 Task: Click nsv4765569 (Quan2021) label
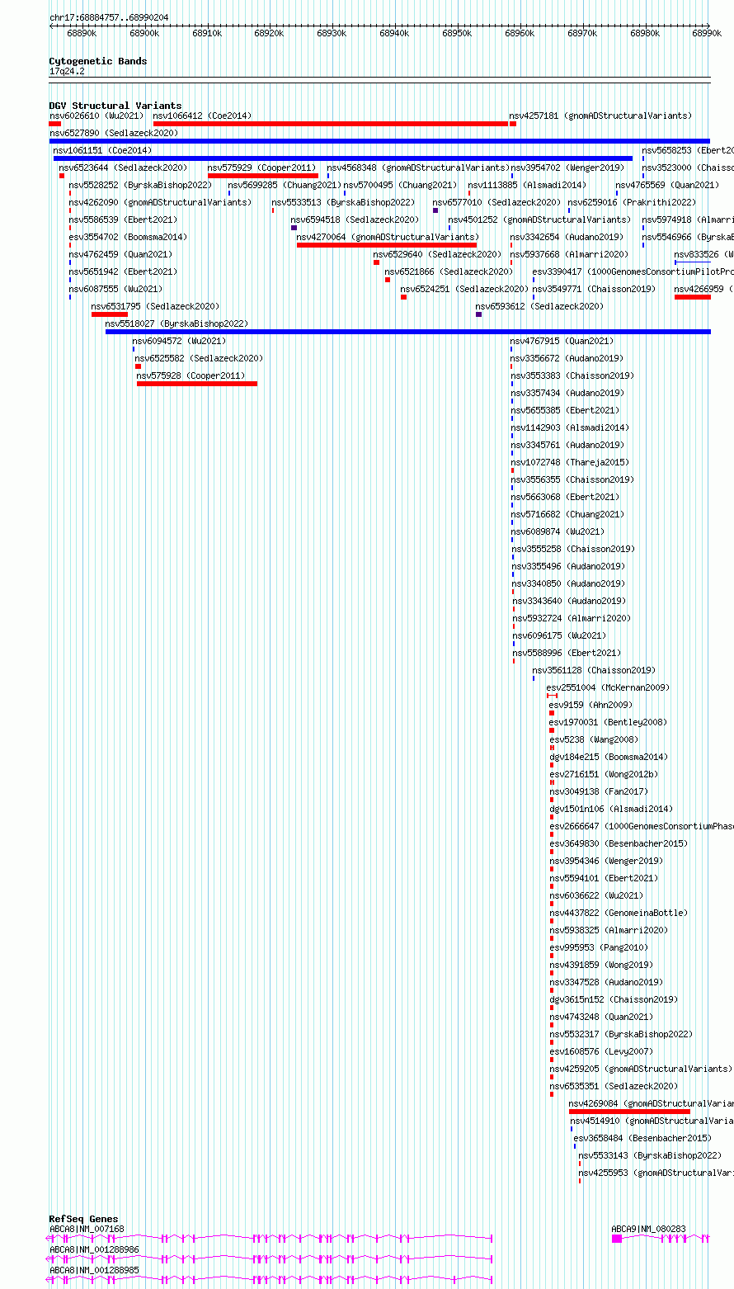666,185
